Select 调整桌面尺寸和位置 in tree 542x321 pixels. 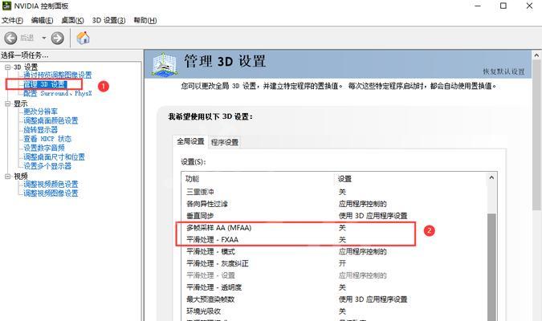[54, 156]
